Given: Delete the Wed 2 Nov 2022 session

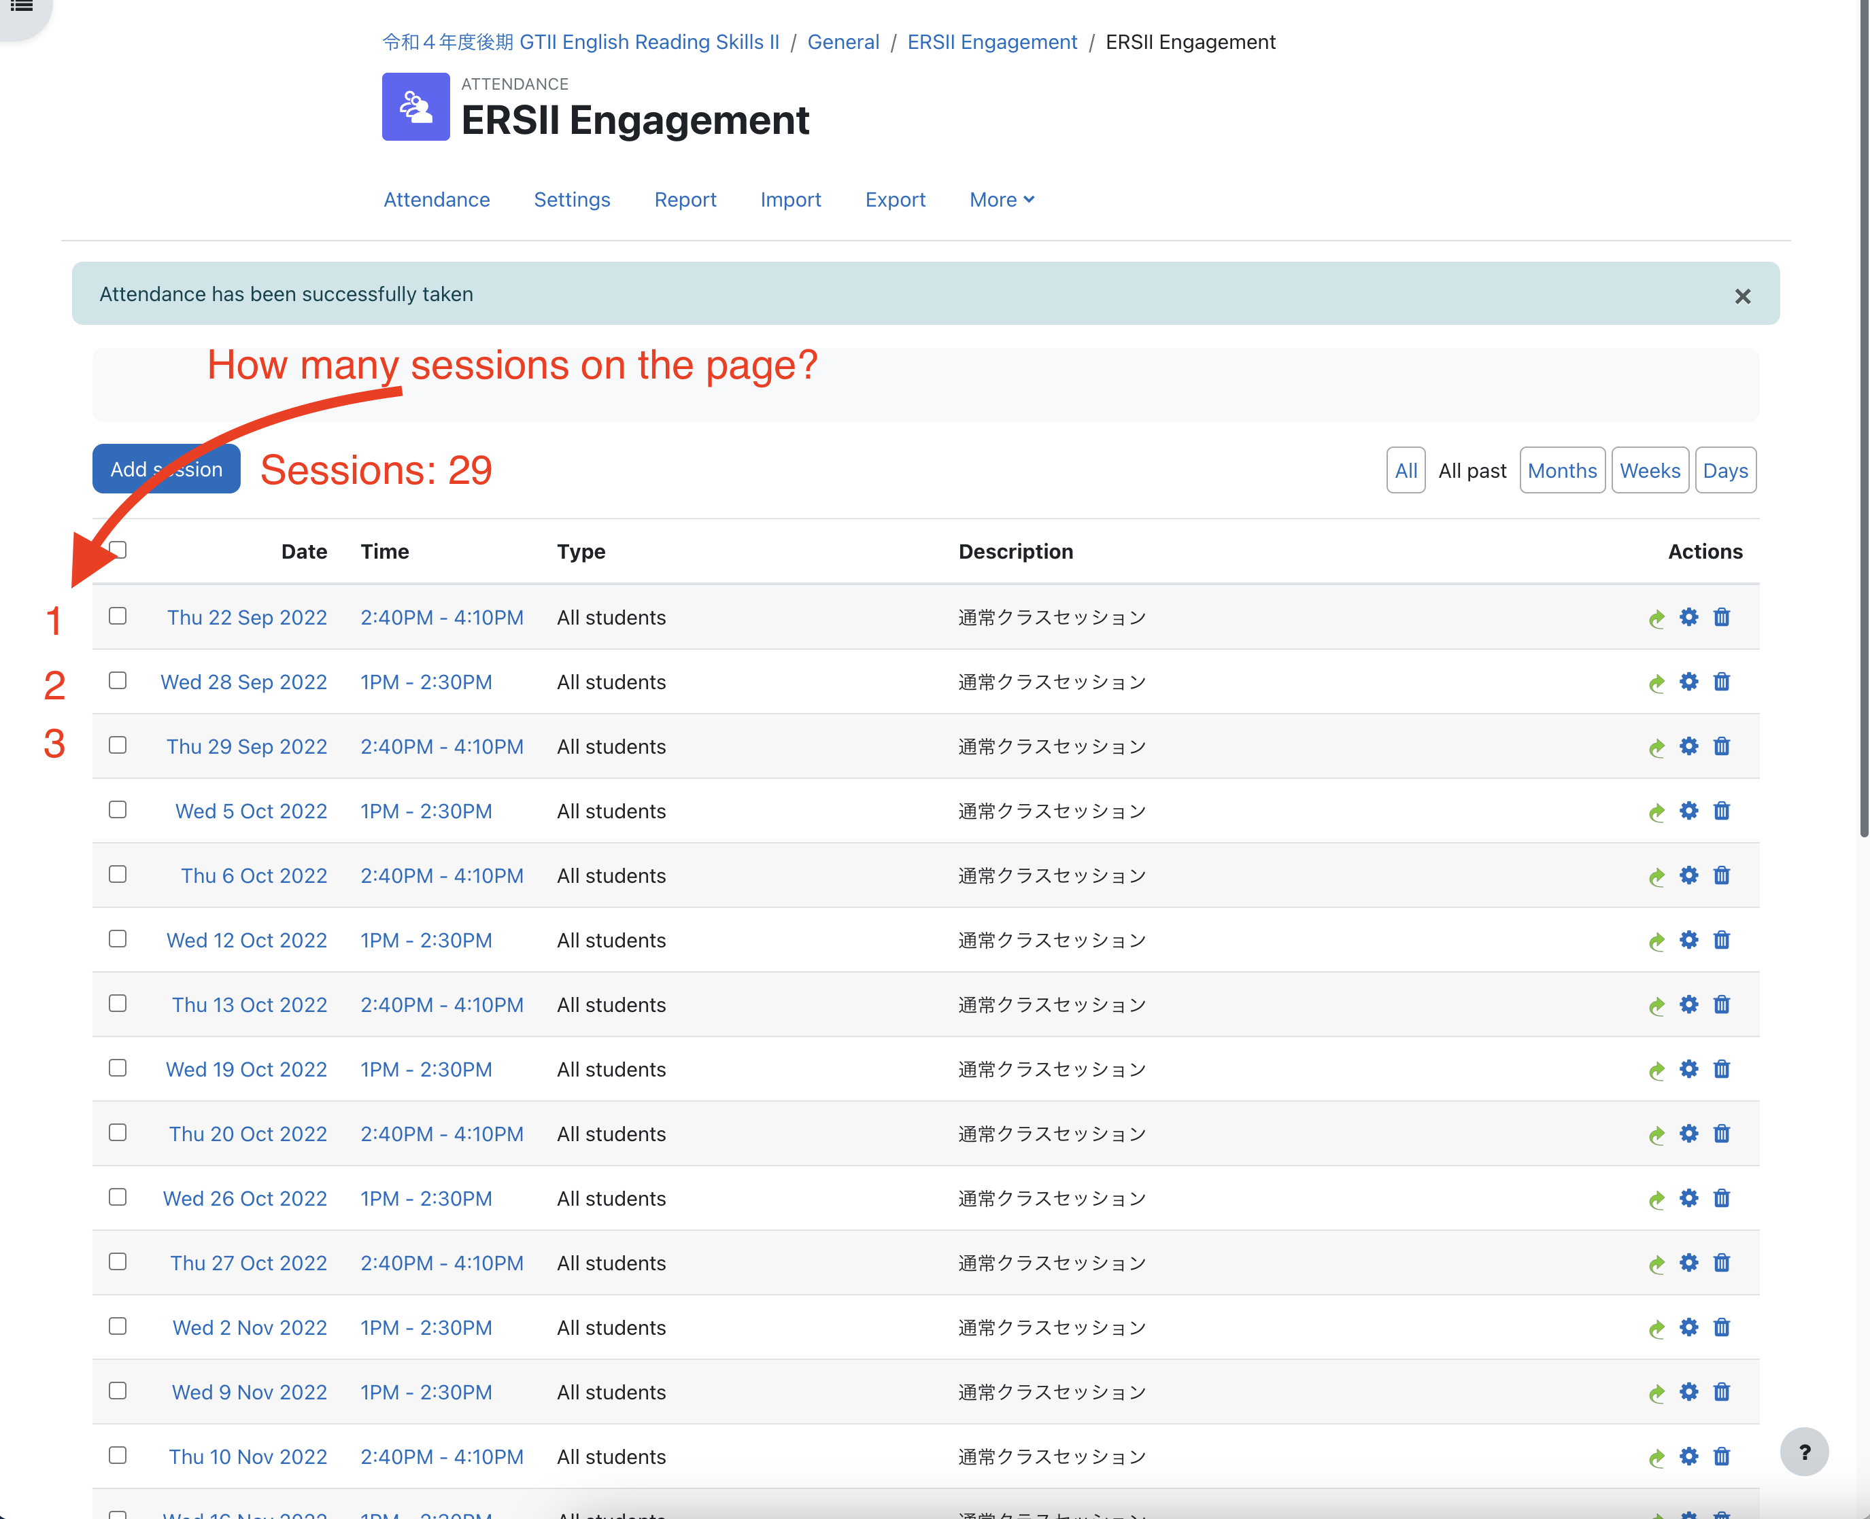Looking at the screenshot, I should click(1721, 1327).
